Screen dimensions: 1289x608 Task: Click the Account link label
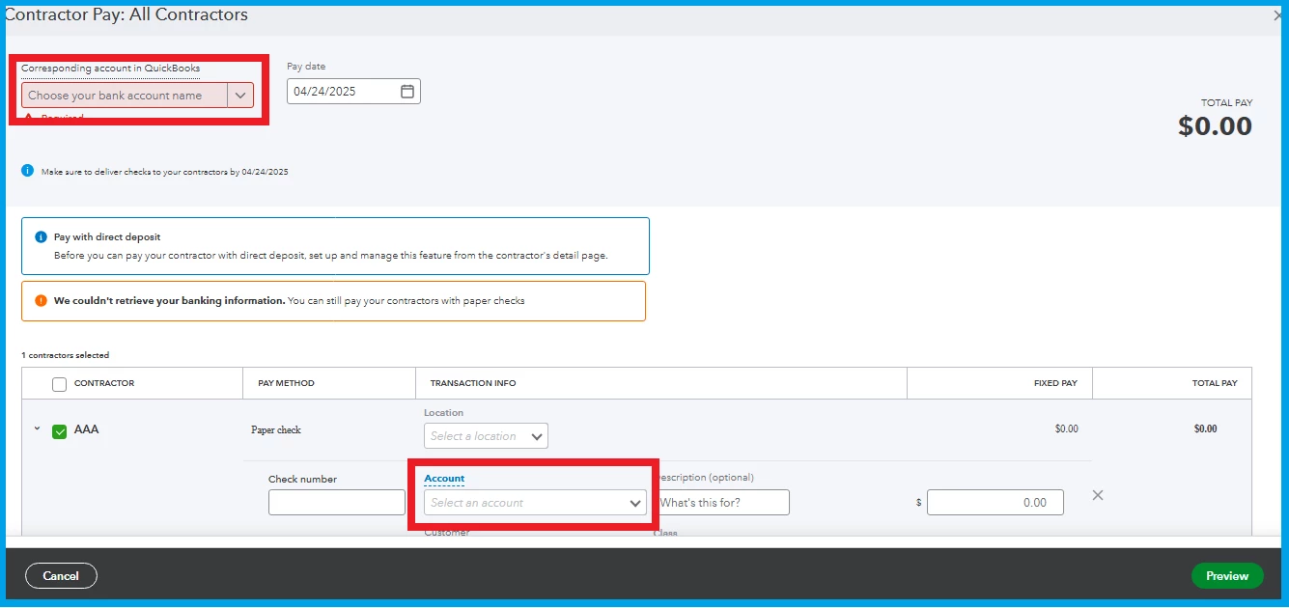coord(444,479)
